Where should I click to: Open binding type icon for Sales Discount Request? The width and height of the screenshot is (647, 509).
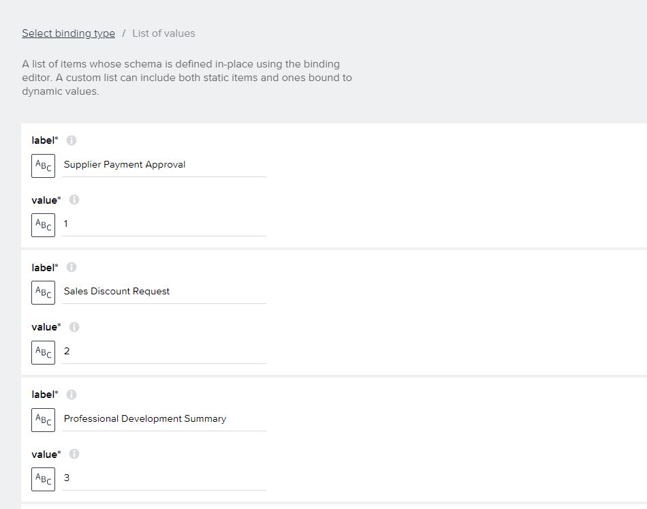44,293
